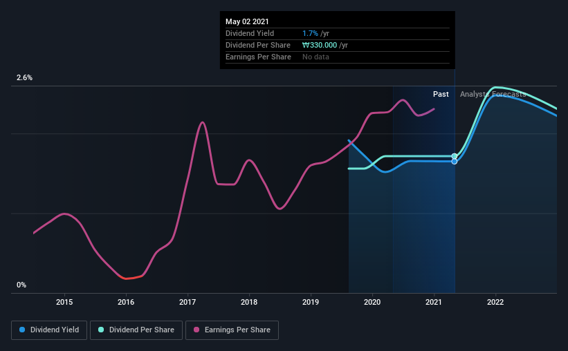
Task: Click the 2018 x-axis label
Action: click(x=249, y=302)
